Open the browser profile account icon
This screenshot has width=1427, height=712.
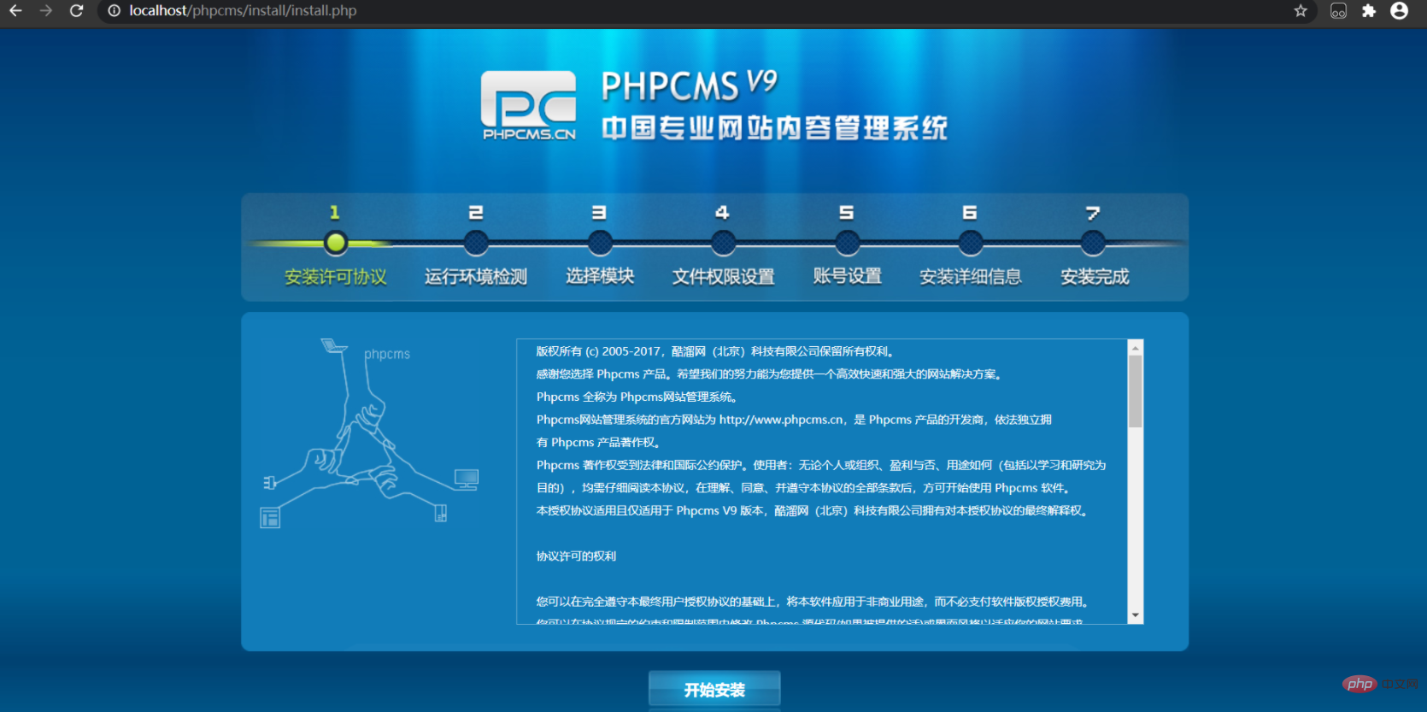pos(1399,11)
